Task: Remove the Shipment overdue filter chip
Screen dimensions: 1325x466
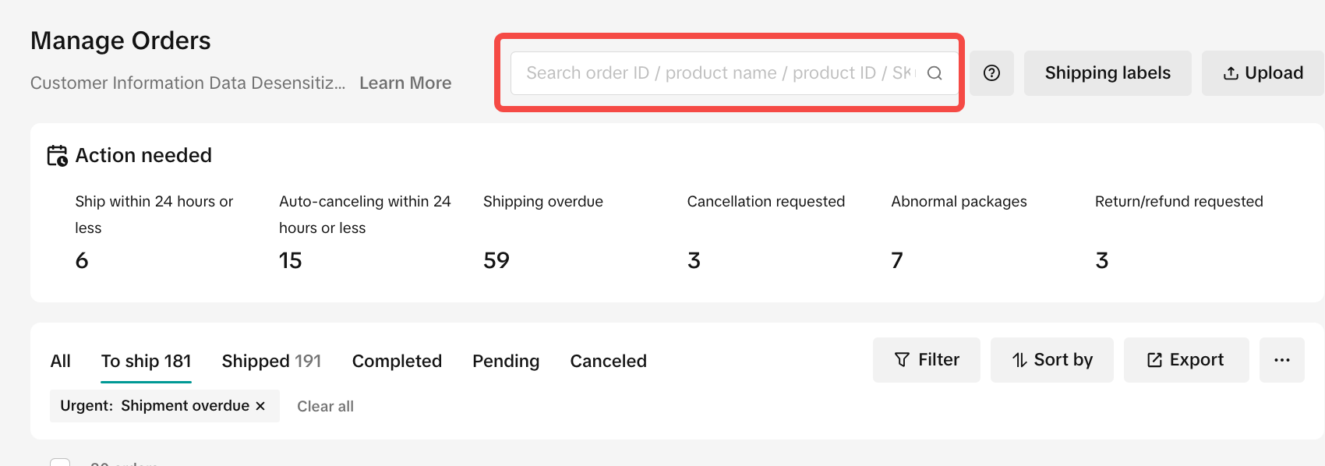Action: click(x=260, y=406)
